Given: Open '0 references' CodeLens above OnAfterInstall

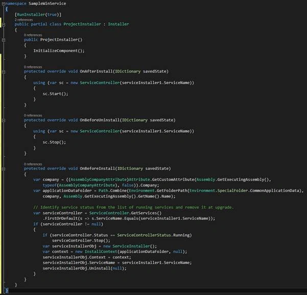Looking at the screenshot, I should (33, 67).
